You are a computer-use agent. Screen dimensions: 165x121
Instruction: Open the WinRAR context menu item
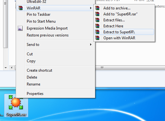point(55,8)
